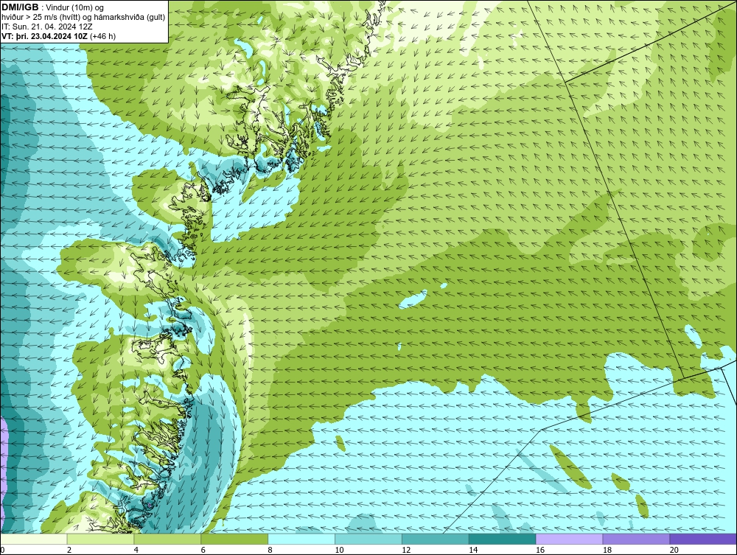Click the legend scale label '16'
Screen dimensions: 737x555
click(539, 550)
